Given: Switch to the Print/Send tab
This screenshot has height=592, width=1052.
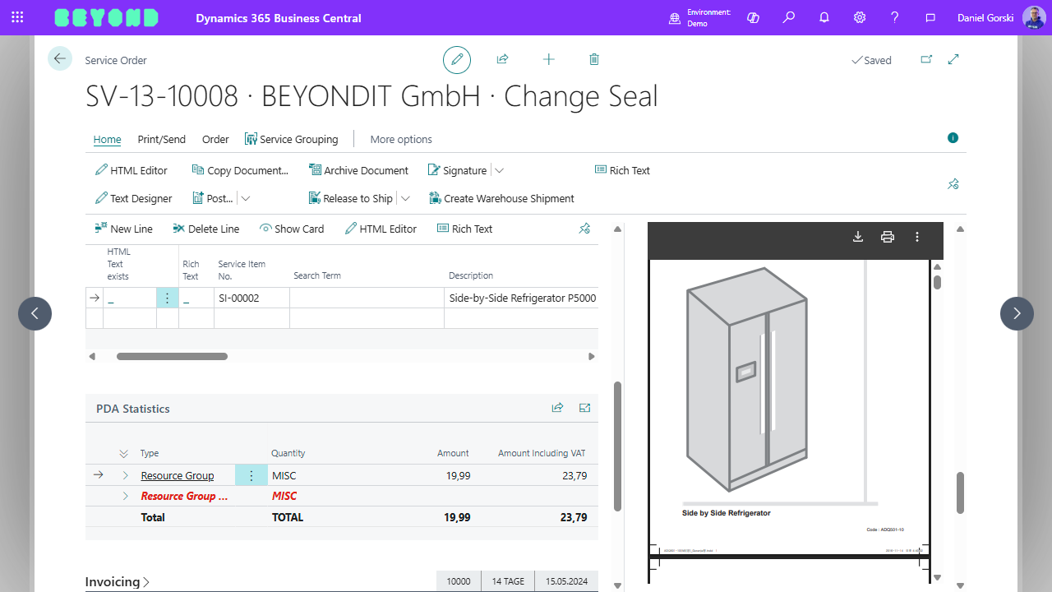Looking at the screenshot, I should pos(161,139).
